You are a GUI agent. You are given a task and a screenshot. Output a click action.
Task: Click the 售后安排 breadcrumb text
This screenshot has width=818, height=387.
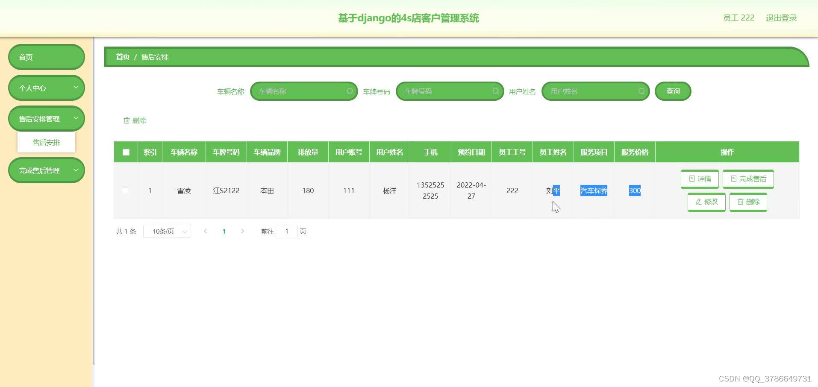155,57
